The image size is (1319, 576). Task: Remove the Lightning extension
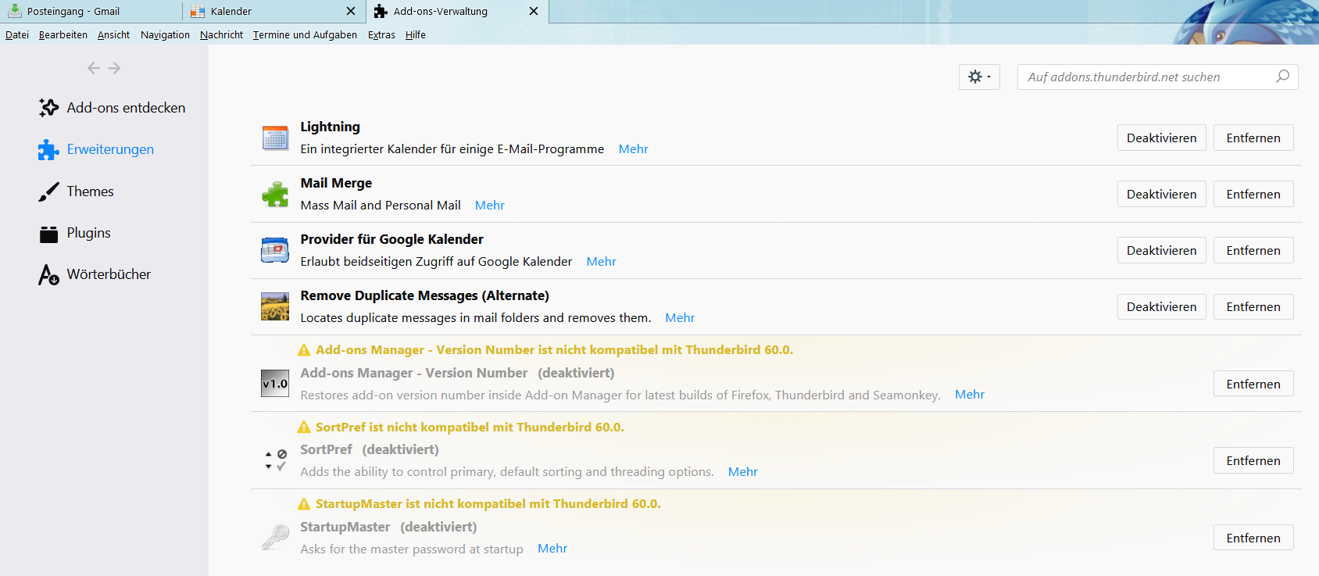1253,138
